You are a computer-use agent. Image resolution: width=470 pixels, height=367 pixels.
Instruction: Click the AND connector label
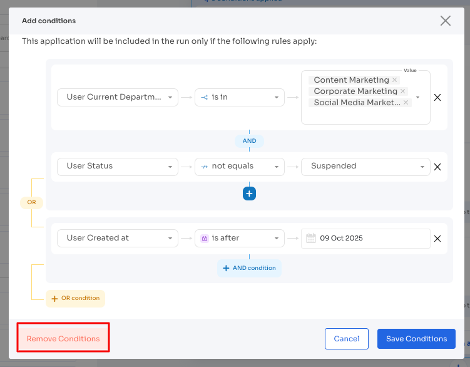(x=249, y=141)
